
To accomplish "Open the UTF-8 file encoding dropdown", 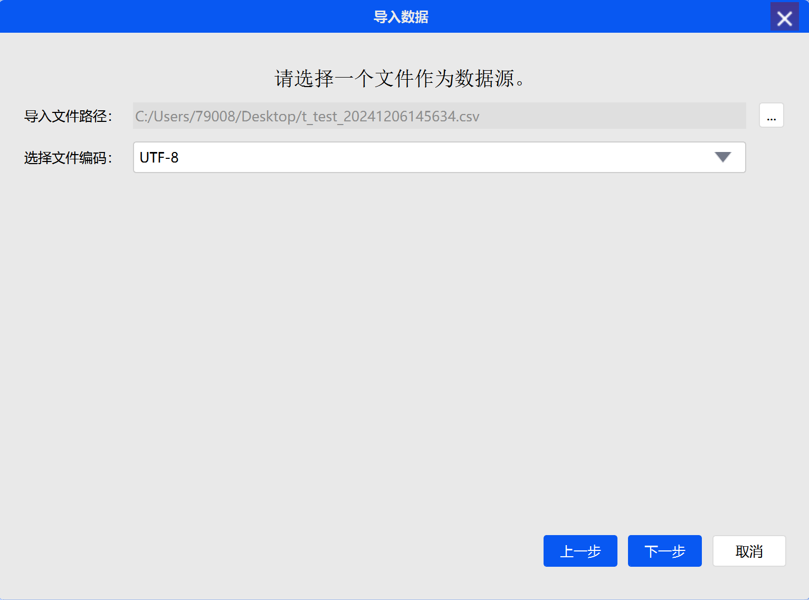I will coord(439,157).
